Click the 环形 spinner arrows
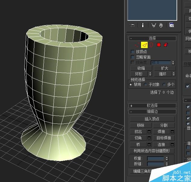Screen dimensions: 191x182 (150, 74)
